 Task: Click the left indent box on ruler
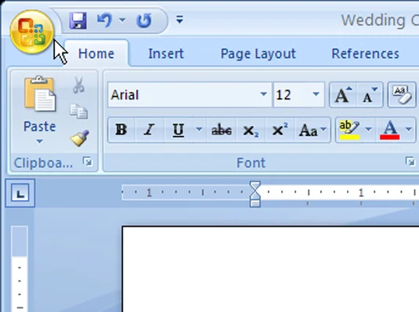click(x=255, y=203)
